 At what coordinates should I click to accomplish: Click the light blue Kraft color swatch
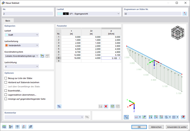click(x=6, y=35)
